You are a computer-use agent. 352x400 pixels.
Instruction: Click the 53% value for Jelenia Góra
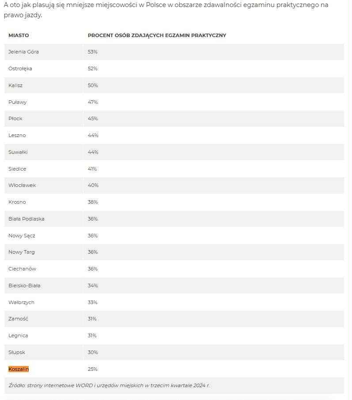[x=92, y=52]
